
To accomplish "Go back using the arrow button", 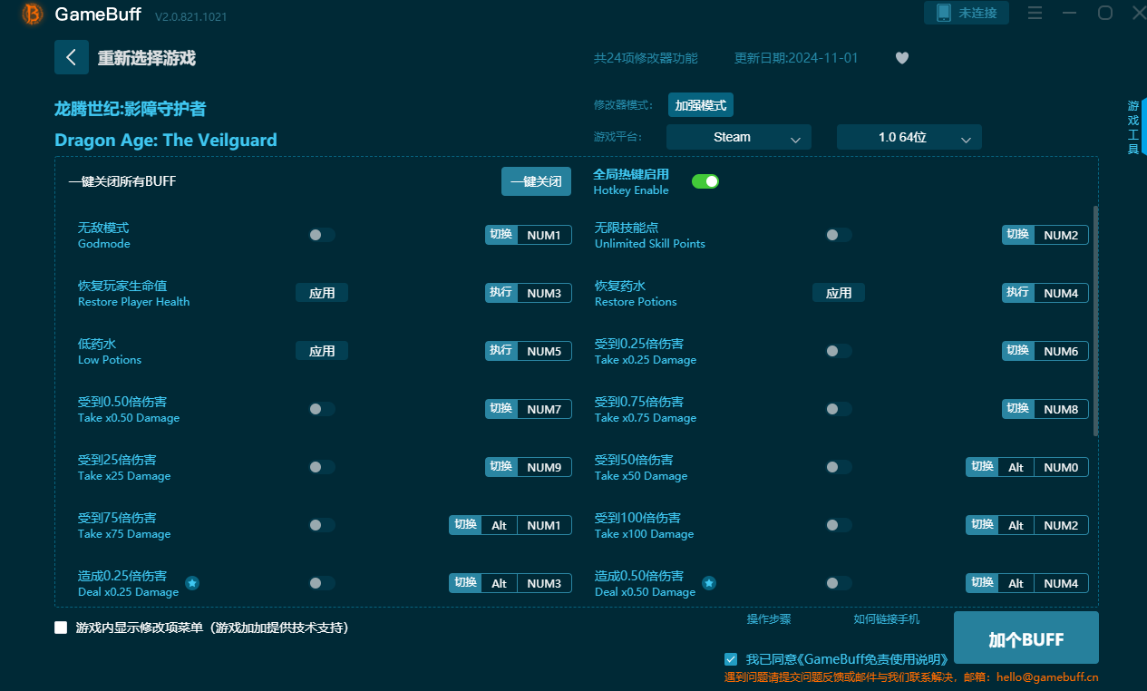I will 72,57.
